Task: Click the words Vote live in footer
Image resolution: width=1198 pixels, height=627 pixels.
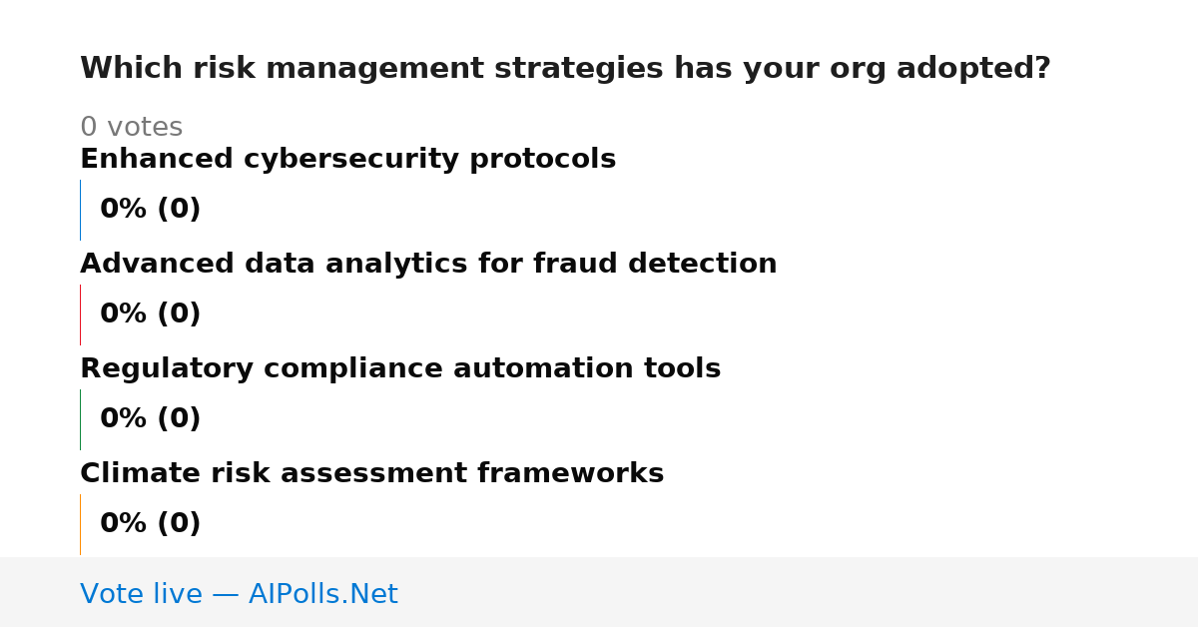Action: 141,594
